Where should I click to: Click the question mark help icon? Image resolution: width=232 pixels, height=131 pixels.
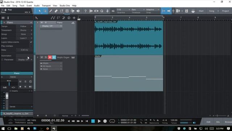tap(86, 11)
